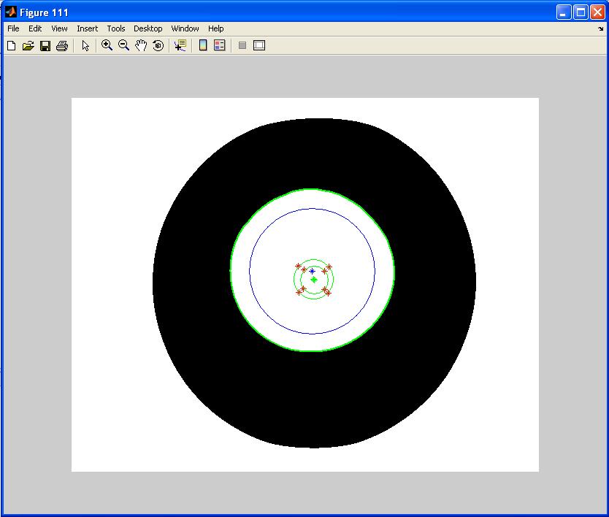This screenshot has height=517, width=609.
Task: Select the Data Cursor tool
Action: (x=180, y=45)
